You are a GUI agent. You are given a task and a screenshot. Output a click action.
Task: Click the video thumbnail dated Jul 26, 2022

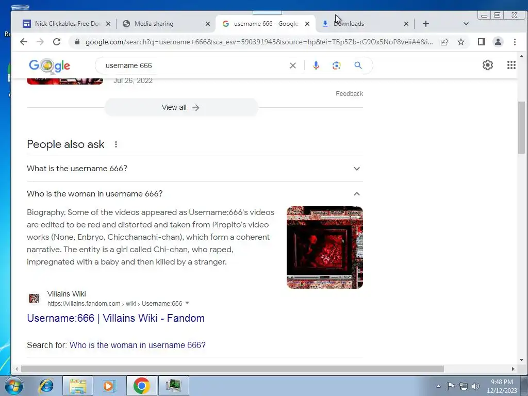pos(64,81)
